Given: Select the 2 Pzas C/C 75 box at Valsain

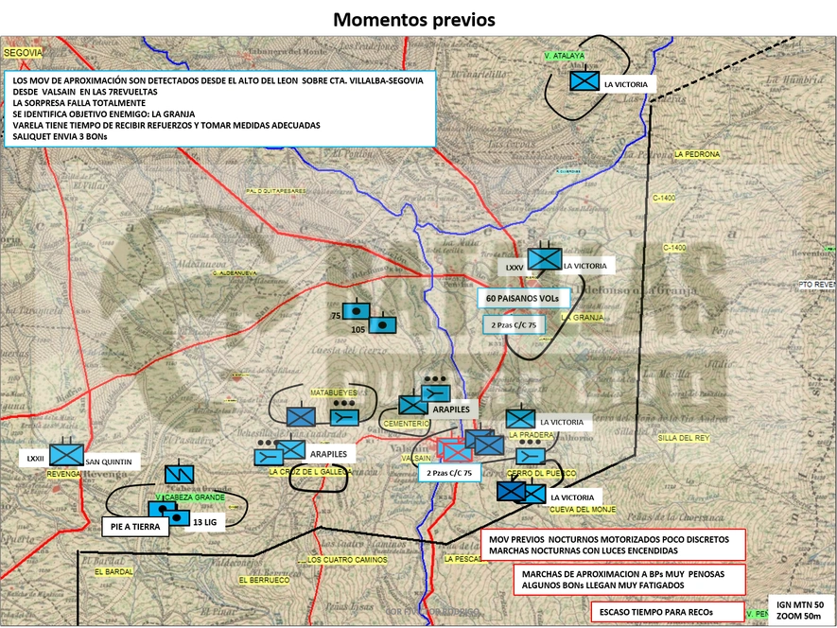Looking at the screenshot, I should (449, 473).
